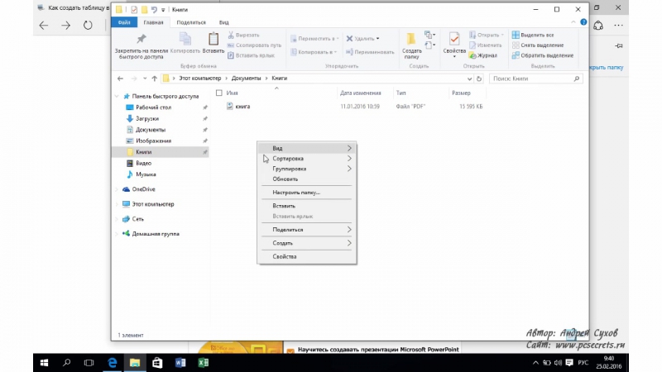Viewport: 662px width, 372px height.
Task: Click the Копировать ribbon icon
Action: [x=185, y=43]
